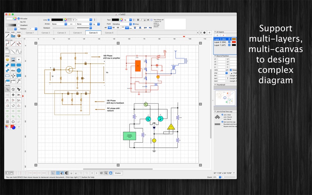Open the Font Helvetica dropdown

click(122, 24)
